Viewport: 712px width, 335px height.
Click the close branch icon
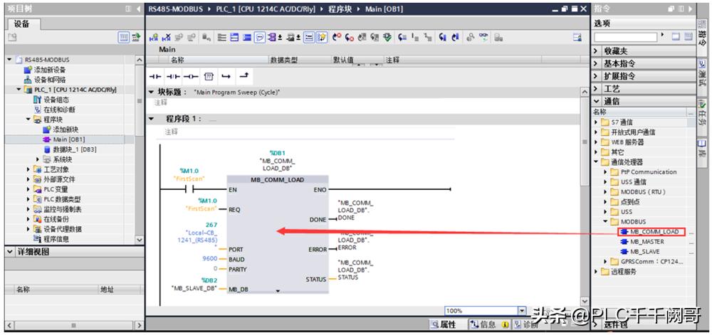[x=244, y=75]
